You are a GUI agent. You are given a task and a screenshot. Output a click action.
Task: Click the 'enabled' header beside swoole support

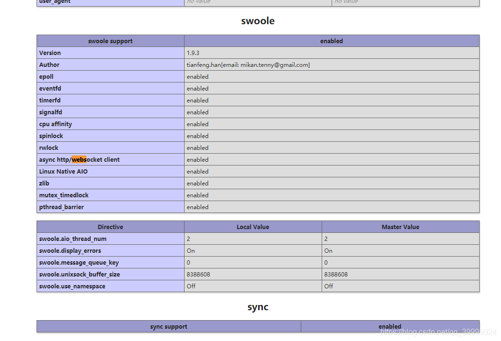click(332, 41)
